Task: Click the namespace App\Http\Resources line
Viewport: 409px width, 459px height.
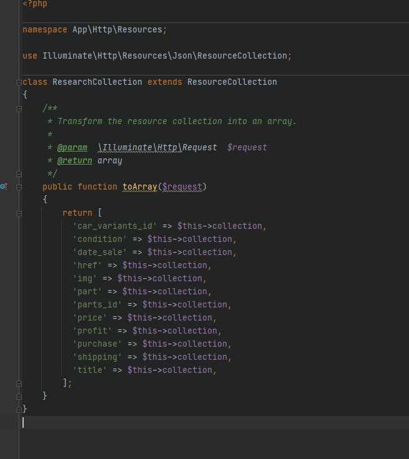Action: [x=95, y=29]
